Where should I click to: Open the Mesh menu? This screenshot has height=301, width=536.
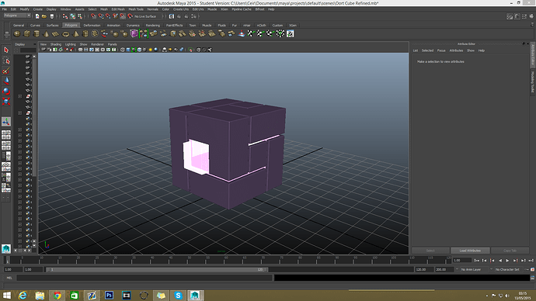tap(104, 9)
